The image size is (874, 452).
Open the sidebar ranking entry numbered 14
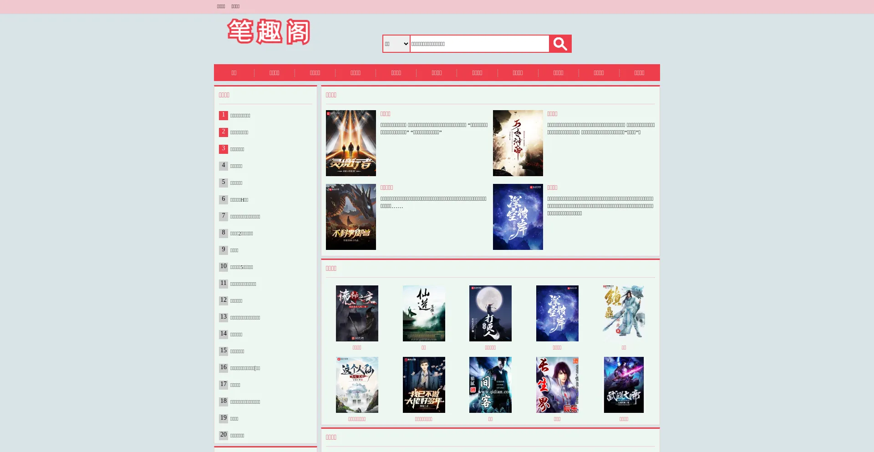(x=236, y=335)
